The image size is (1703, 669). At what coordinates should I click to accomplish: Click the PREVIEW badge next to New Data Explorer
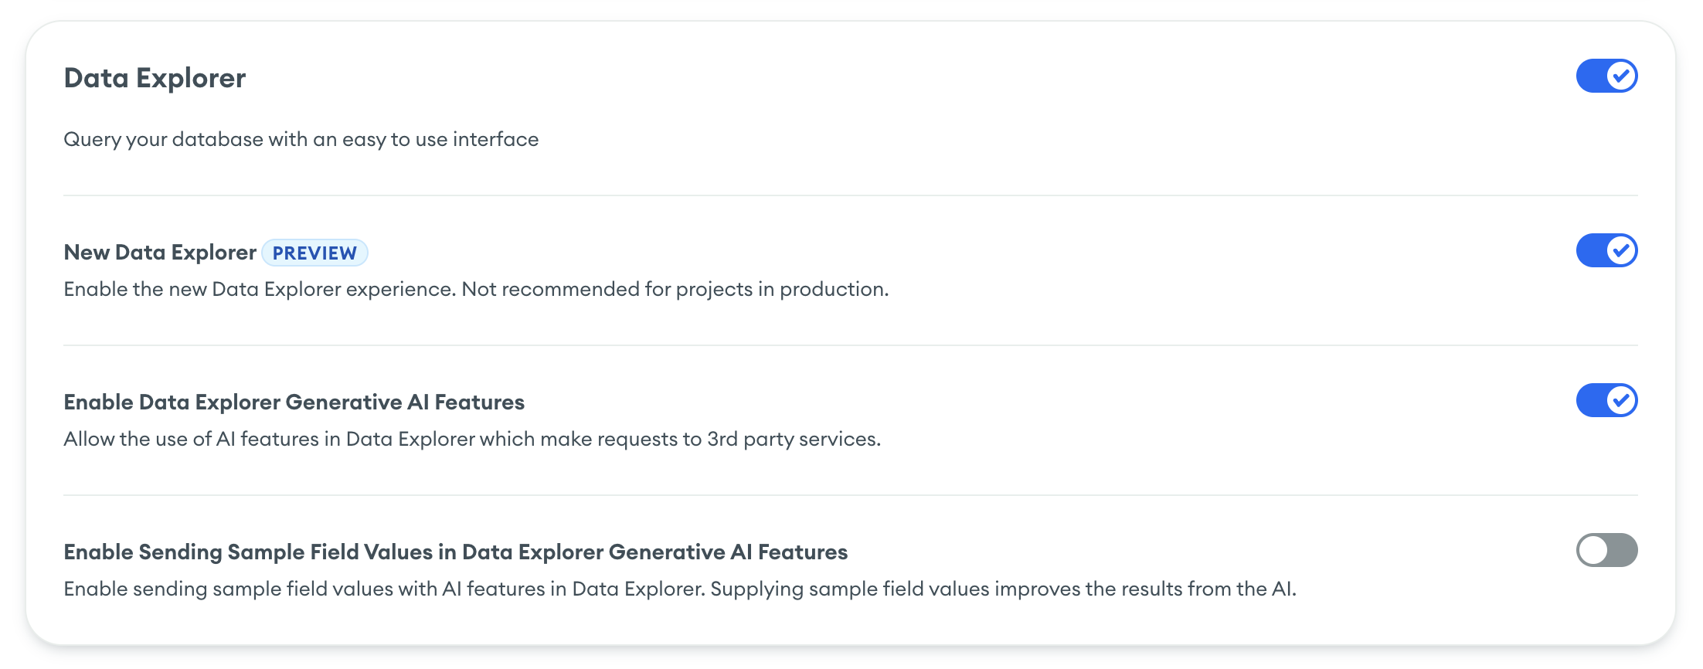tap(315, 253)
